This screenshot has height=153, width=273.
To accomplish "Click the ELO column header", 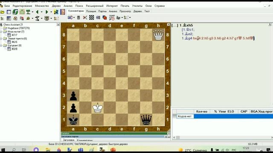I will (x=231, y=111).
